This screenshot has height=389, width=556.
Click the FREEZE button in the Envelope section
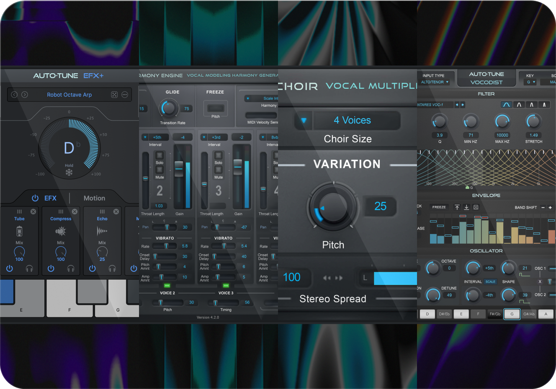[438, 207]
